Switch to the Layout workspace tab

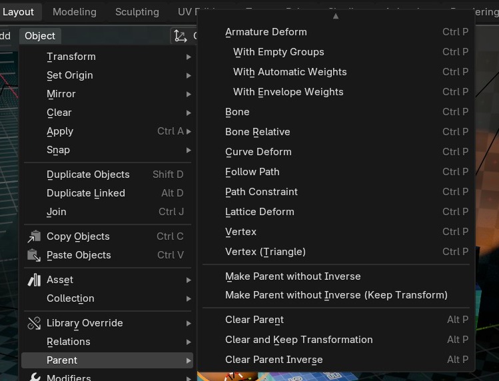coord(18,12)
